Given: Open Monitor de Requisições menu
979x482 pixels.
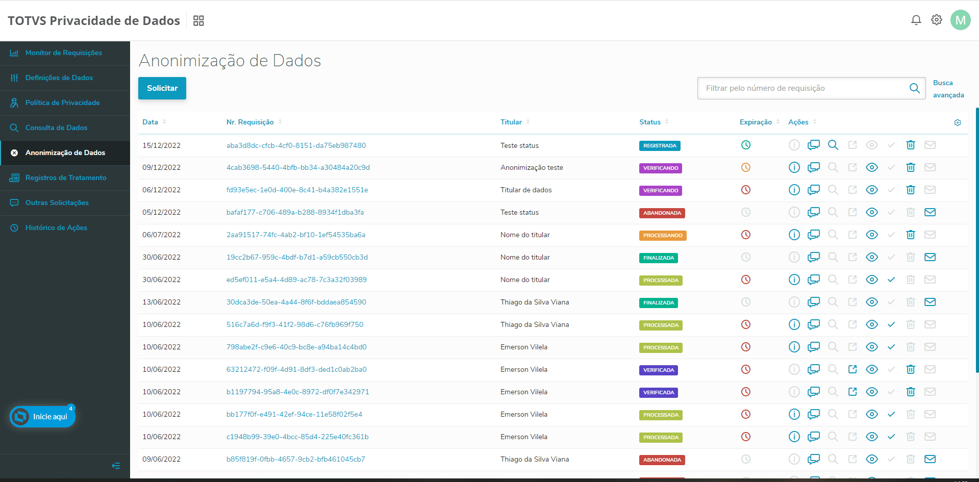Looking at the screenshot, I should pos(65,53).
